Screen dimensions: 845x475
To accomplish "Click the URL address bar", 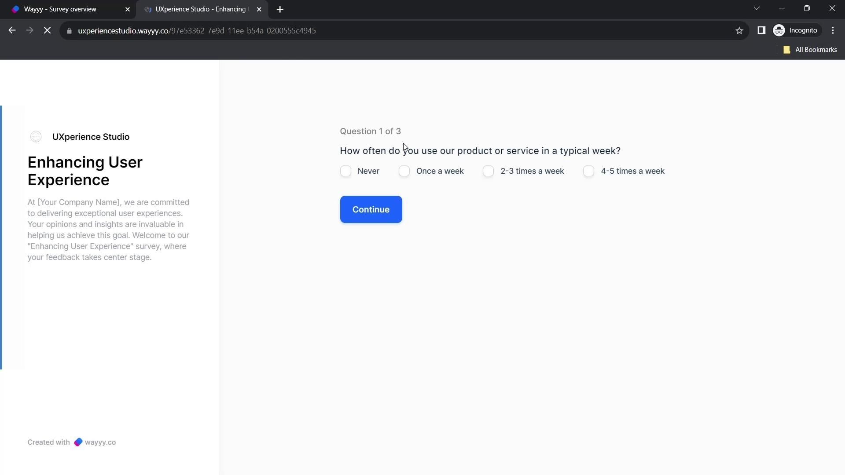I will click(396, 30).
